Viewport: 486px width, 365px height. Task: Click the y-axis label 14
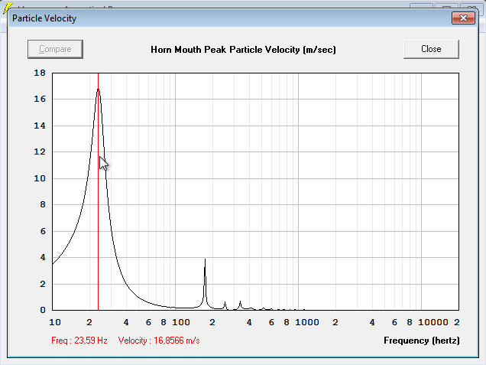[40, 125]
